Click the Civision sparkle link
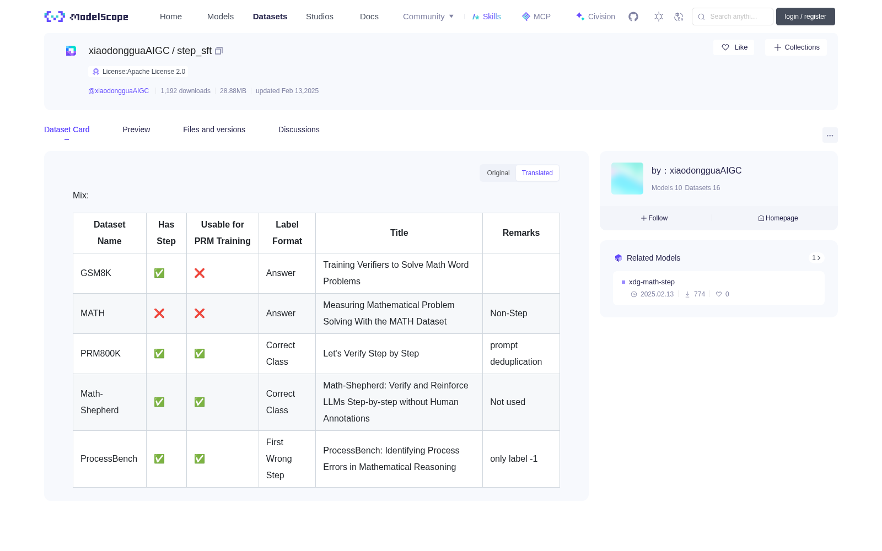 click(595, 17)
